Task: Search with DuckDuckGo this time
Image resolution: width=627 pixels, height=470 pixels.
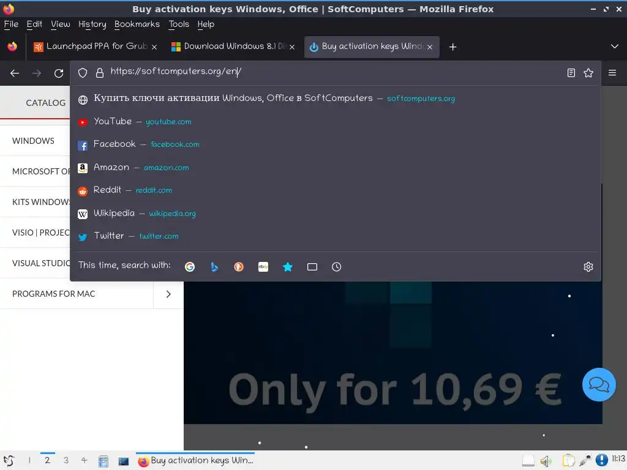Action: point(239,267)
